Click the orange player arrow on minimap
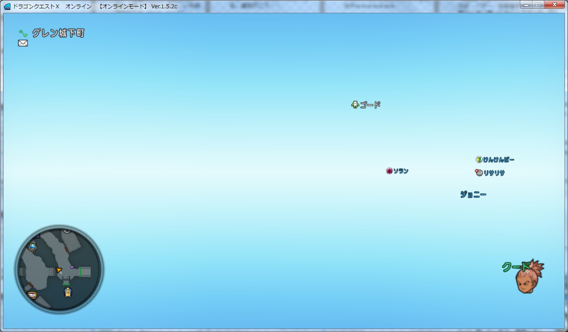 tap(59, 270)
